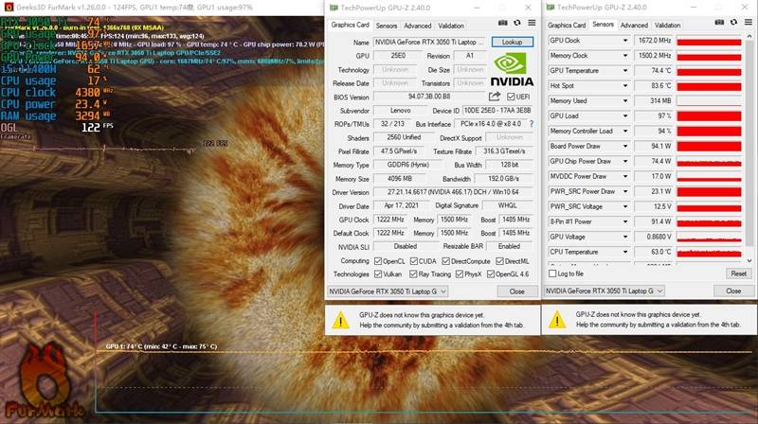Click the Board Power Draw value 94.1 W
Image resolution: width=758 pixels, height=424 pixels.
[x=660, y=147]
